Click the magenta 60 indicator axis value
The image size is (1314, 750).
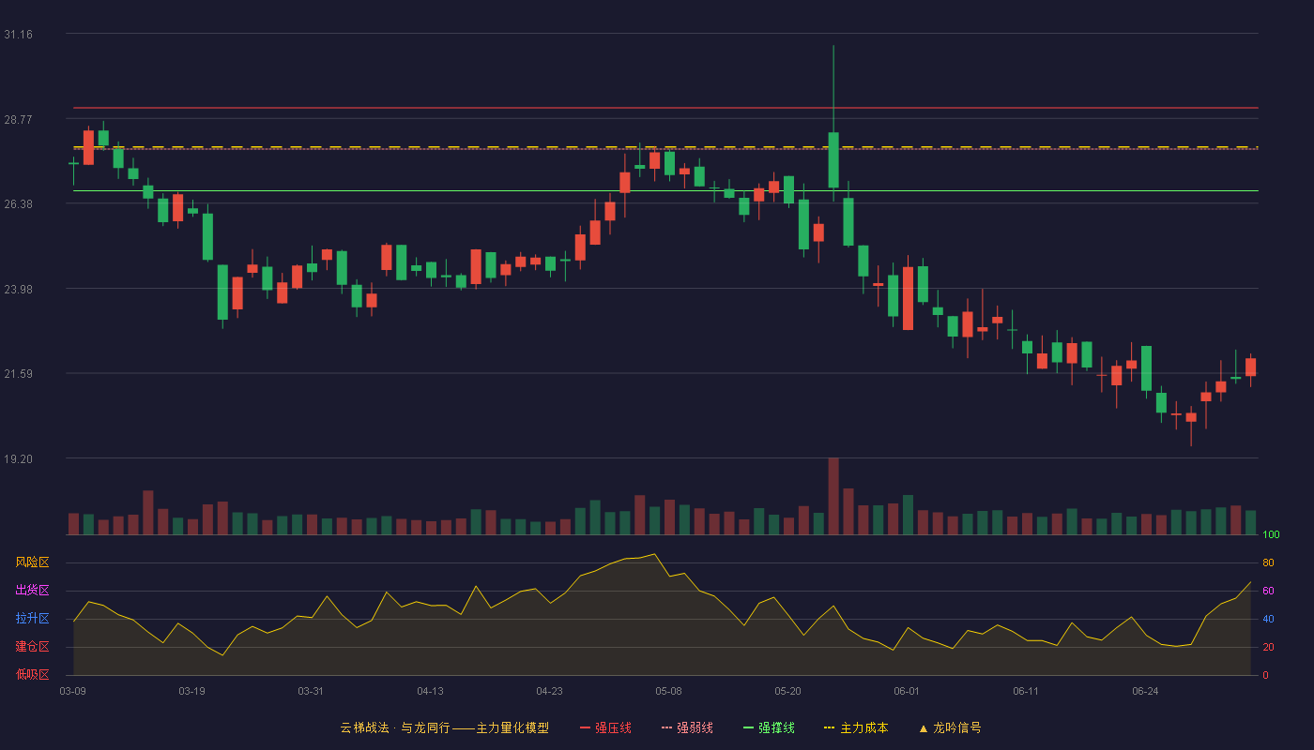(x=1268, y=592)
